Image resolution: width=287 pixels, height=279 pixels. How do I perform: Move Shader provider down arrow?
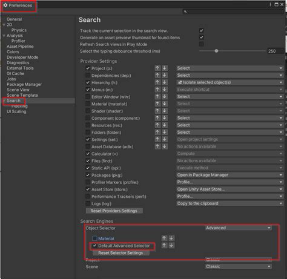pyautogui.click(x=165, y=111)
